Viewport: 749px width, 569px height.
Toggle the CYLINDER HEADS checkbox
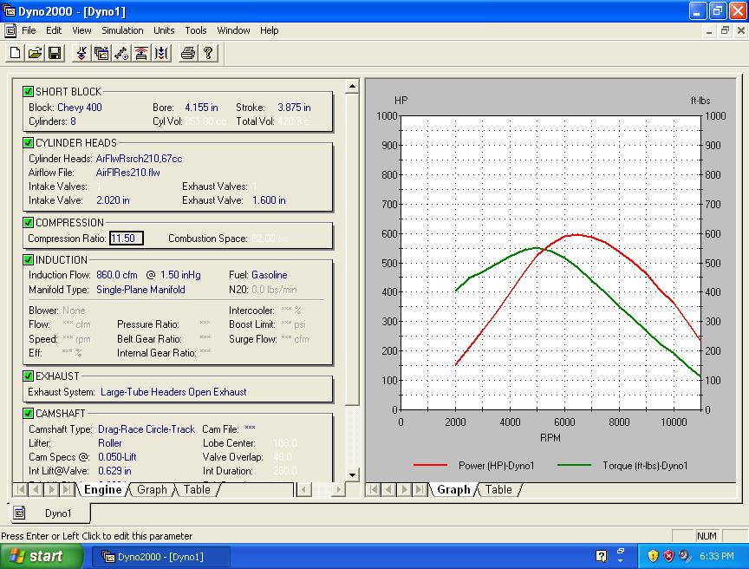tap(29, 142)
